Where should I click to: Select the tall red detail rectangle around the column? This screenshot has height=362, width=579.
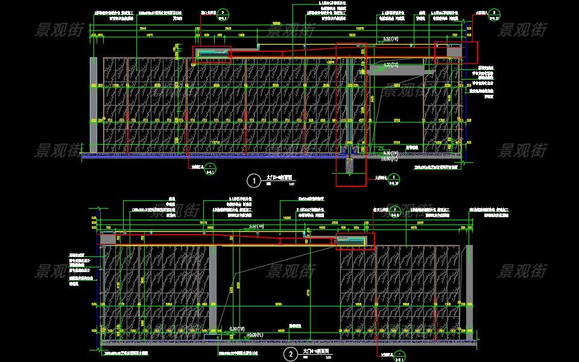350,115
